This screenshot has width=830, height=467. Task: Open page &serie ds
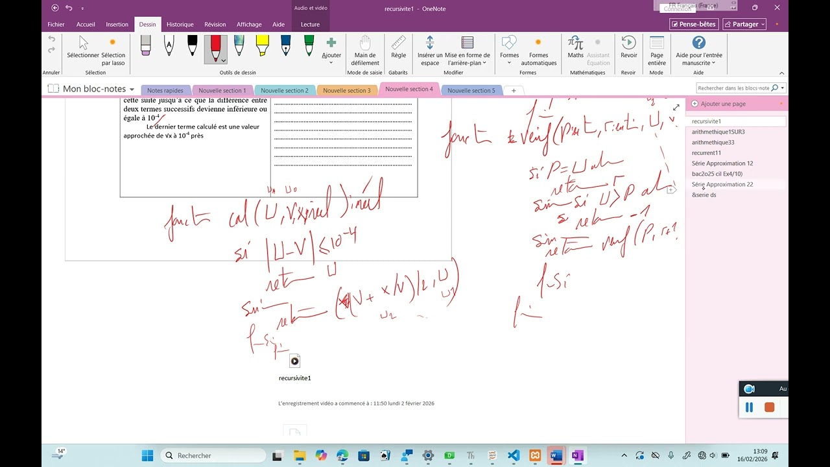tap(704, 195)
